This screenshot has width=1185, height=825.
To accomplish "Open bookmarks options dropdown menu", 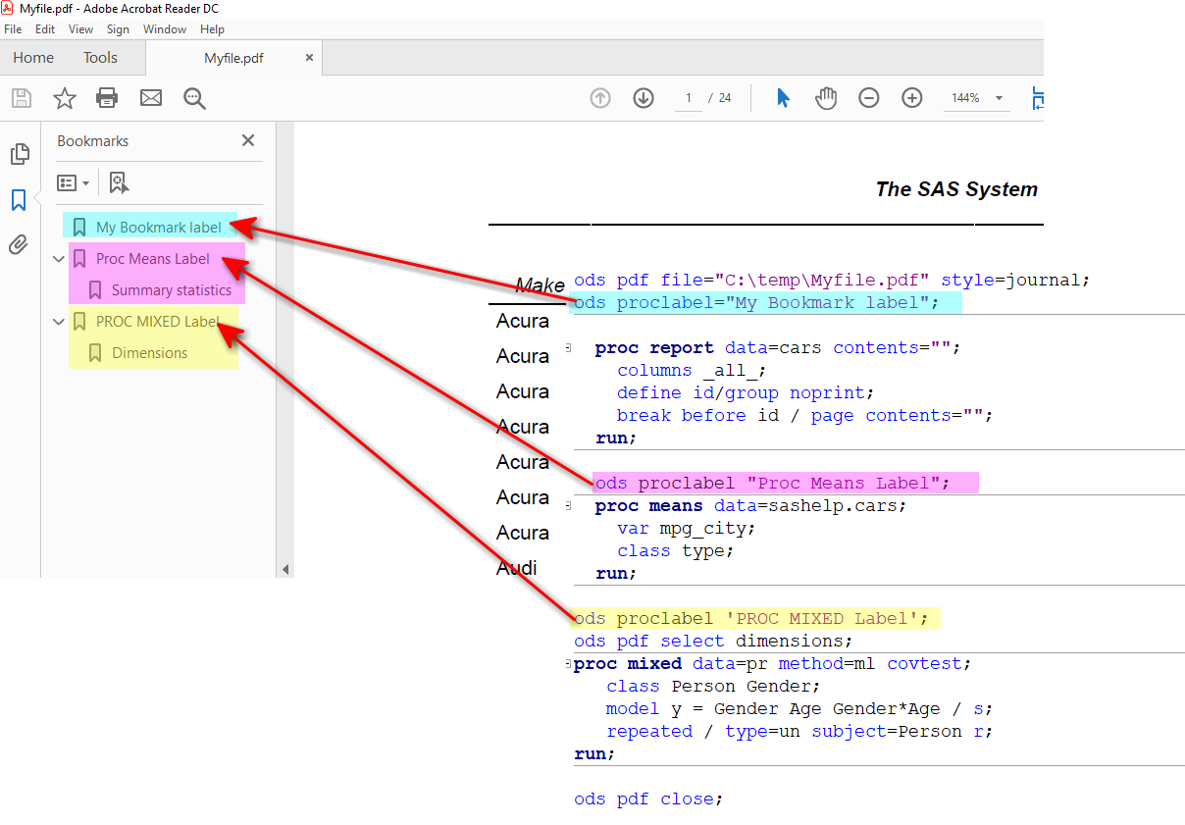I will pos(74,182).
